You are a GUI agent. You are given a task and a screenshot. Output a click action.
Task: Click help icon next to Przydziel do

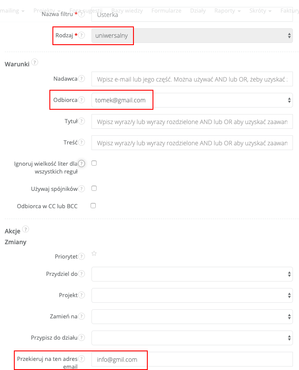82,274
